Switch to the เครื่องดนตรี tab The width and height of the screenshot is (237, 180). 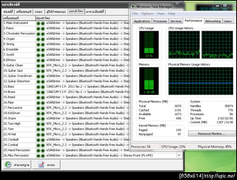click(24, 11)
